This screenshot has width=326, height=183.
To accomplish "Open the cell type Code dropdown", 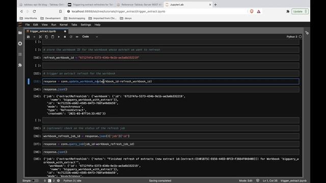I will click(90, 37).
